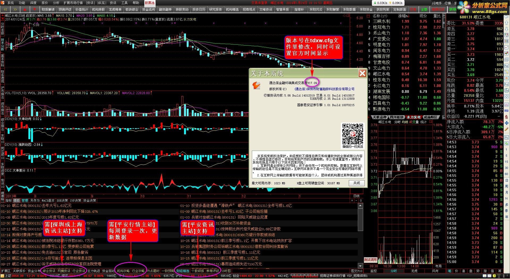510x279 pixels.
Task: Click 关闭 button in about dialog
Action: tap(356, 183)
